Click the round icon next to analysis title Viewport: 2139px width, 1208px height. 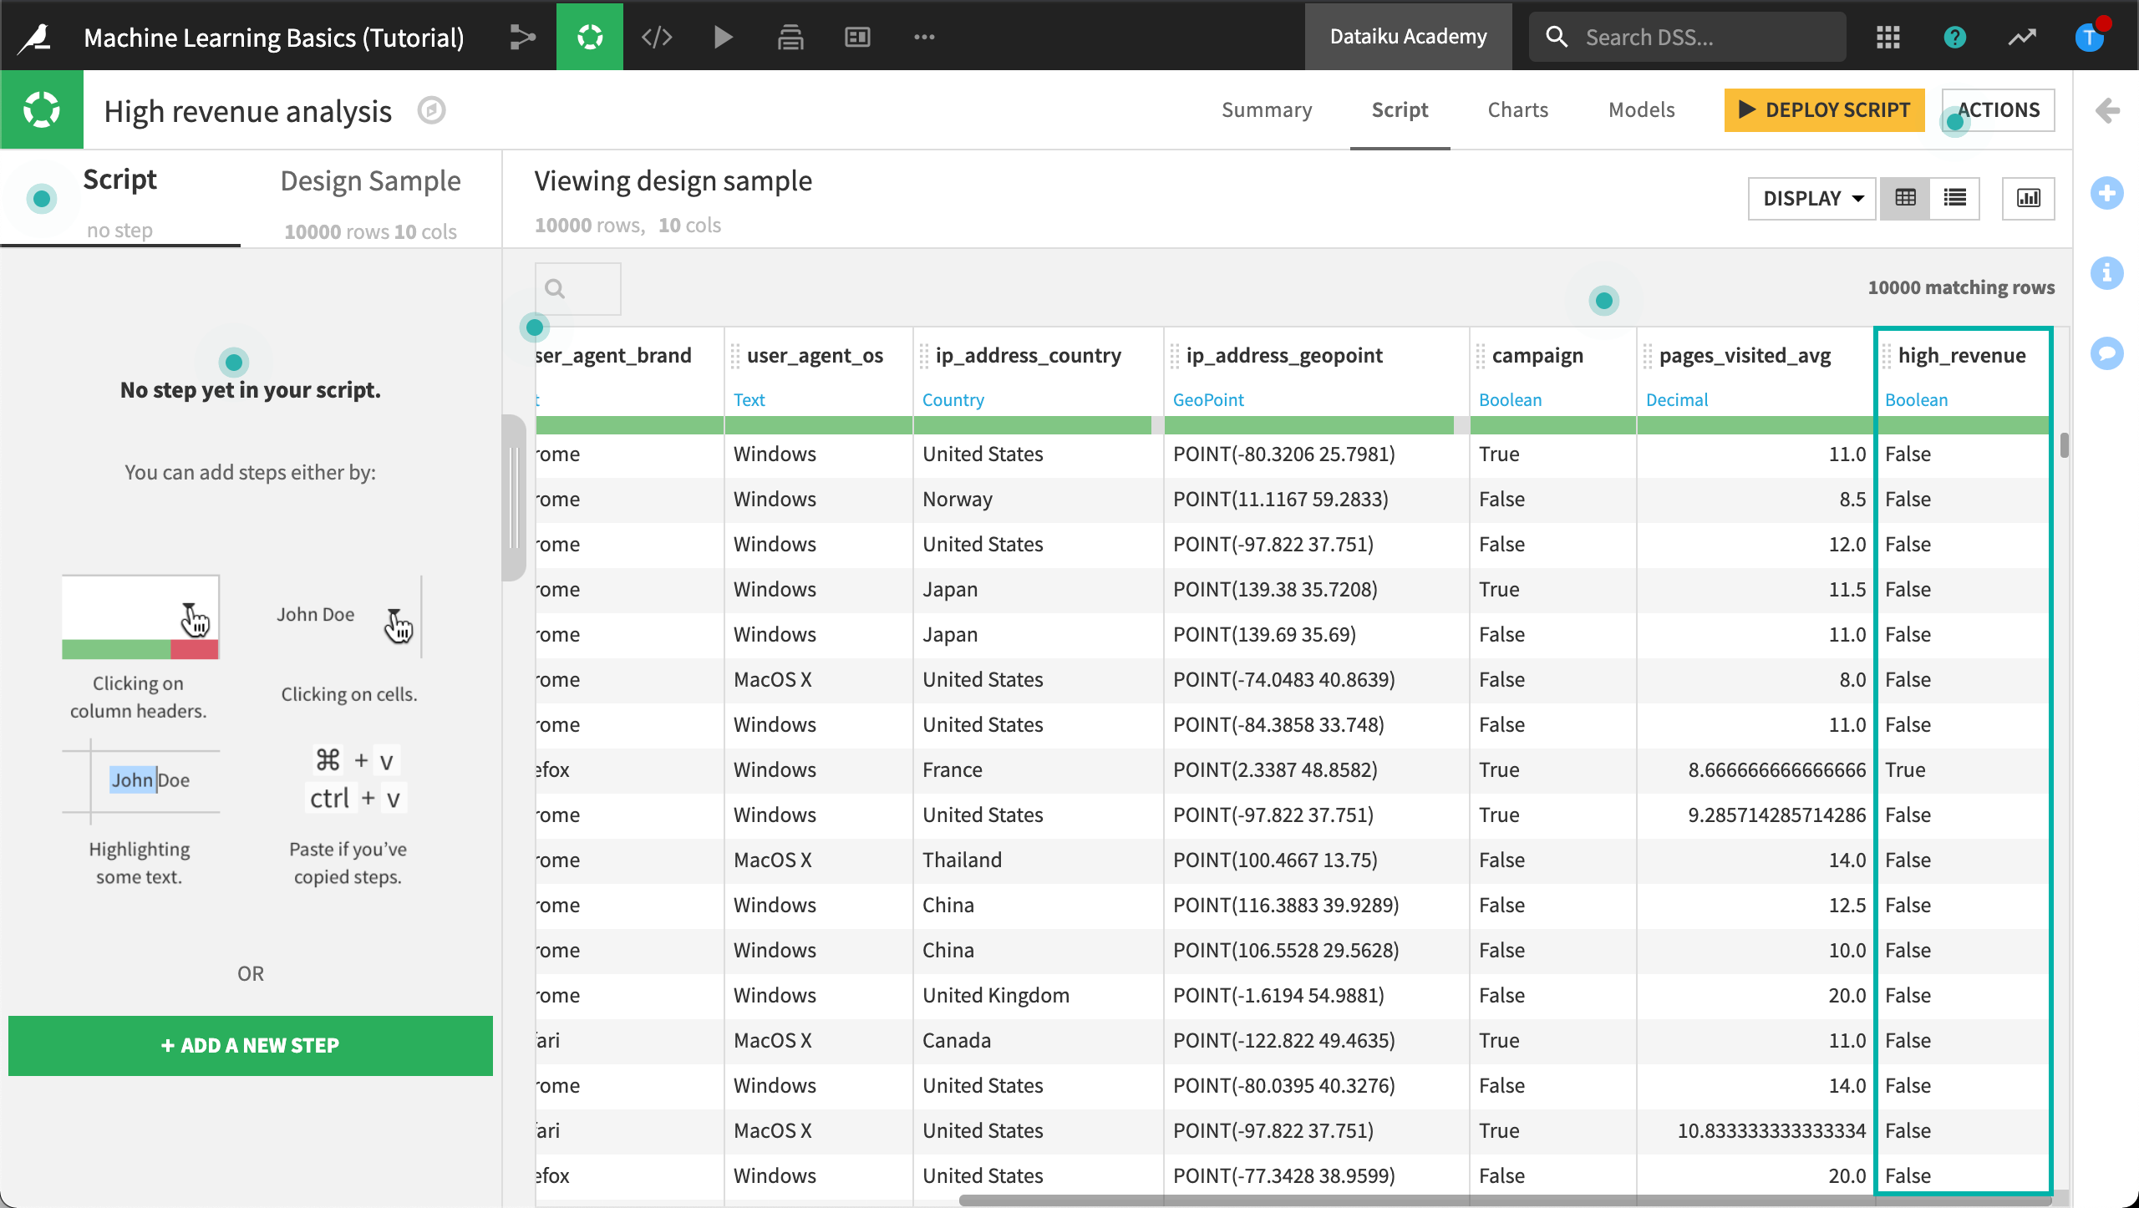point(431,110)
